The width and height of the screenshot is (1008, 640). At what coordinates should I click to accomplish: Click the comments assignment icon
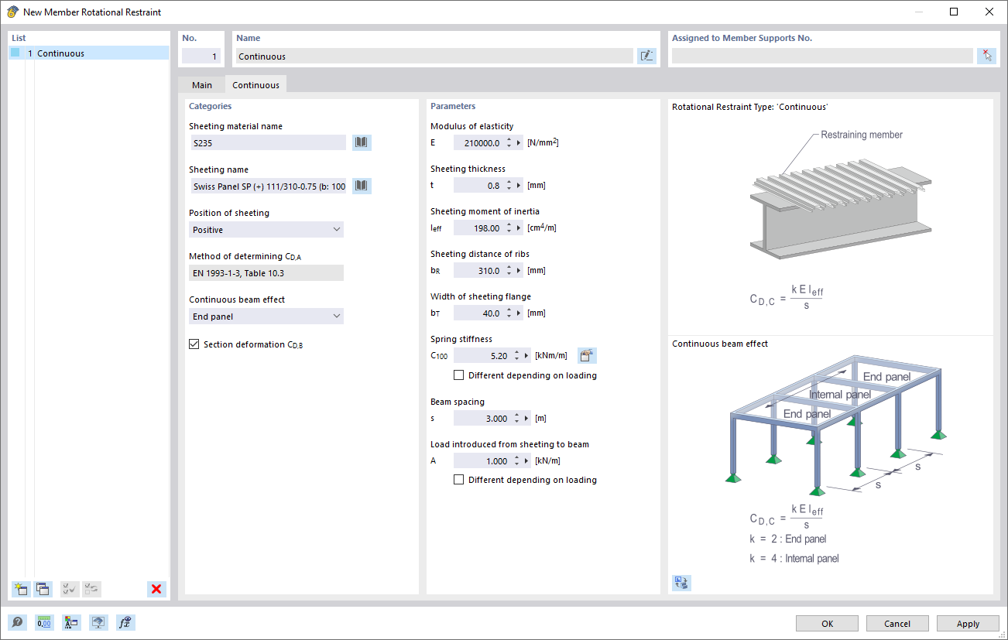click(x=98, y=622)
